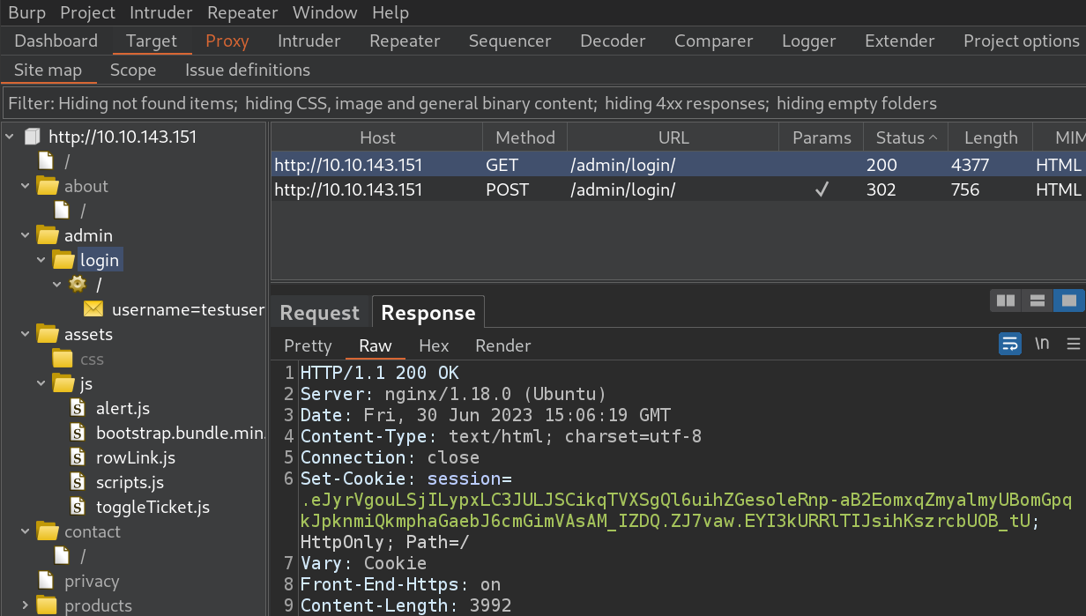This screenshot has height=616, width=1086.
Task: Select the script icon for rowLink.js
Action: [x=79, y=457]
